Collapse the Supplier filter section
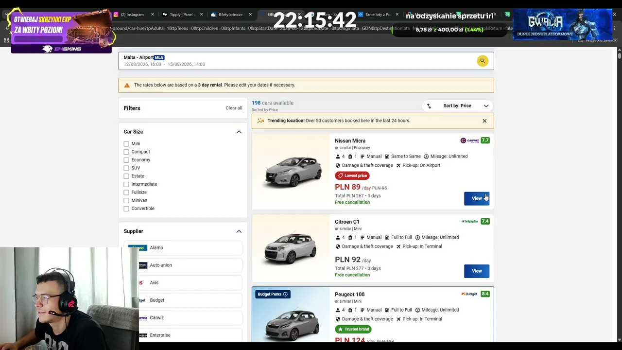Viewport: 622px width, 350px height. pos(239,231)
